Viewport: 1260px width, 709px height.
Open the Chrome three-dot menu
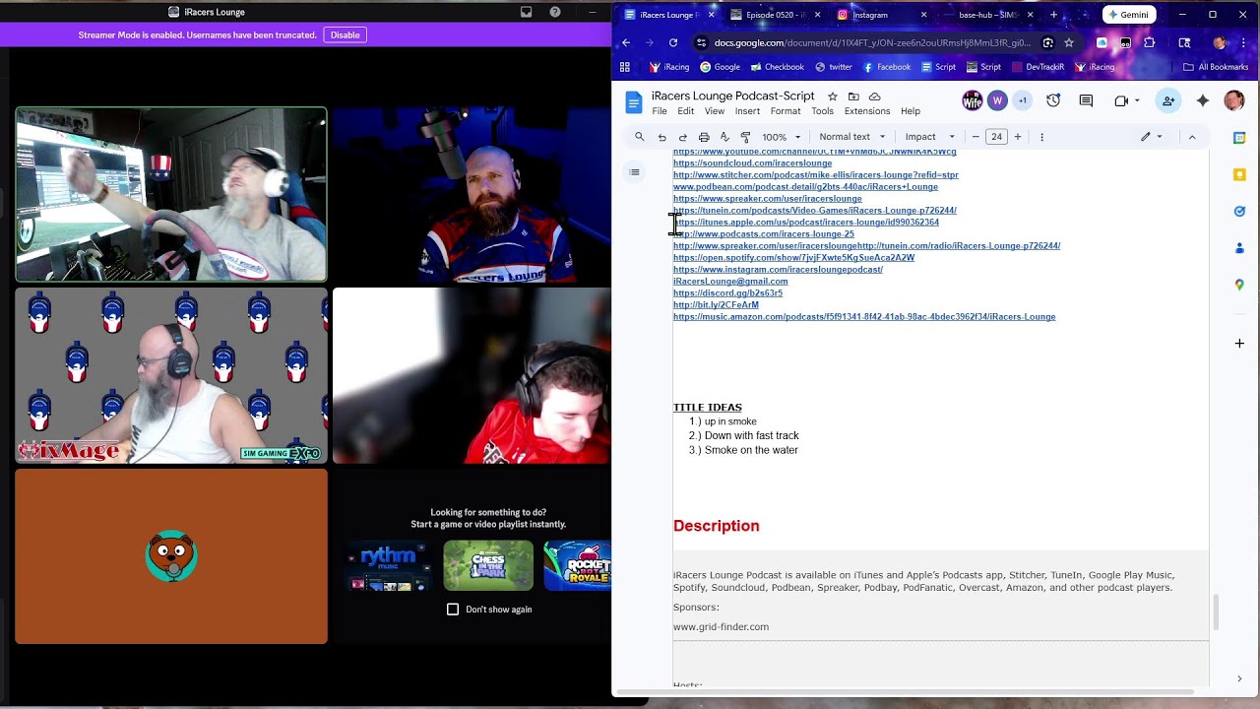click(1243, 42)
